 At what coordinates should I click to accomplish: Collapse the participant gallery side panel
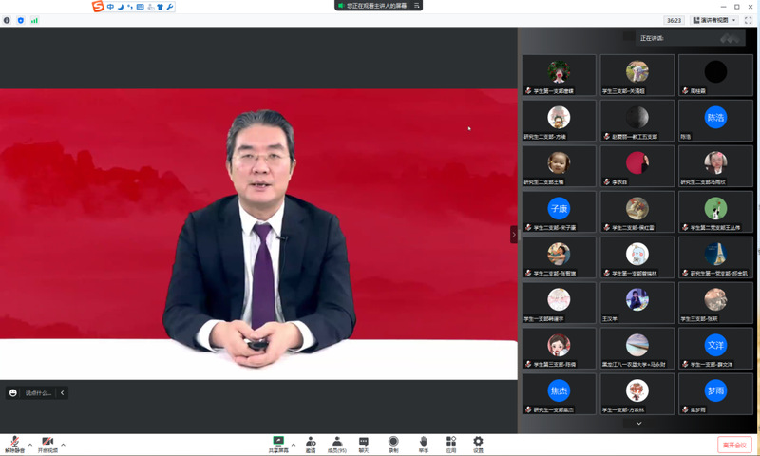click(514, 234)
